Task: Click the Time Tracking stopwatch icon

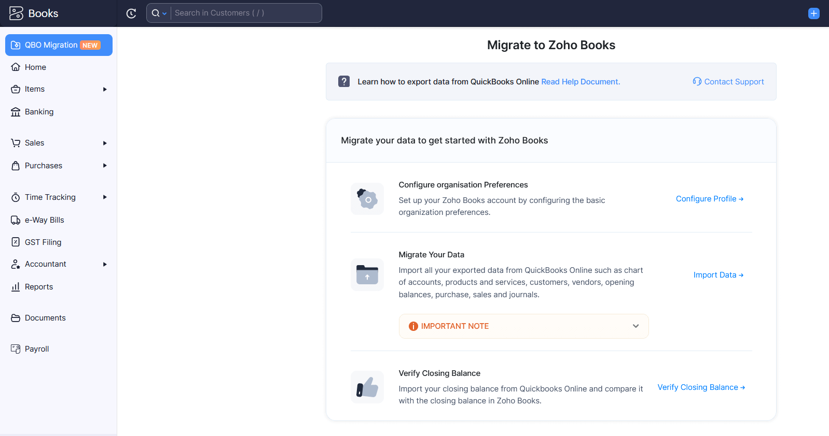Action: (x=16, y=197)
